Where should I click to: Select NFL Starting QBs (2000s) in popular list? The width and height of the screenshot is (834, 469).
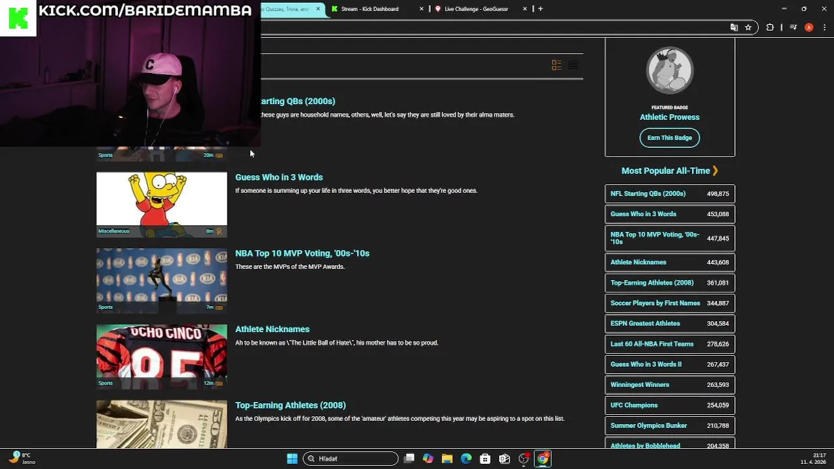coord(670,193)
